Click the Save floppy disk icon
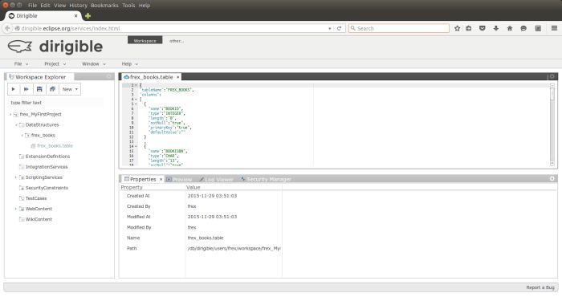562x297 pixels. point(39,89)
